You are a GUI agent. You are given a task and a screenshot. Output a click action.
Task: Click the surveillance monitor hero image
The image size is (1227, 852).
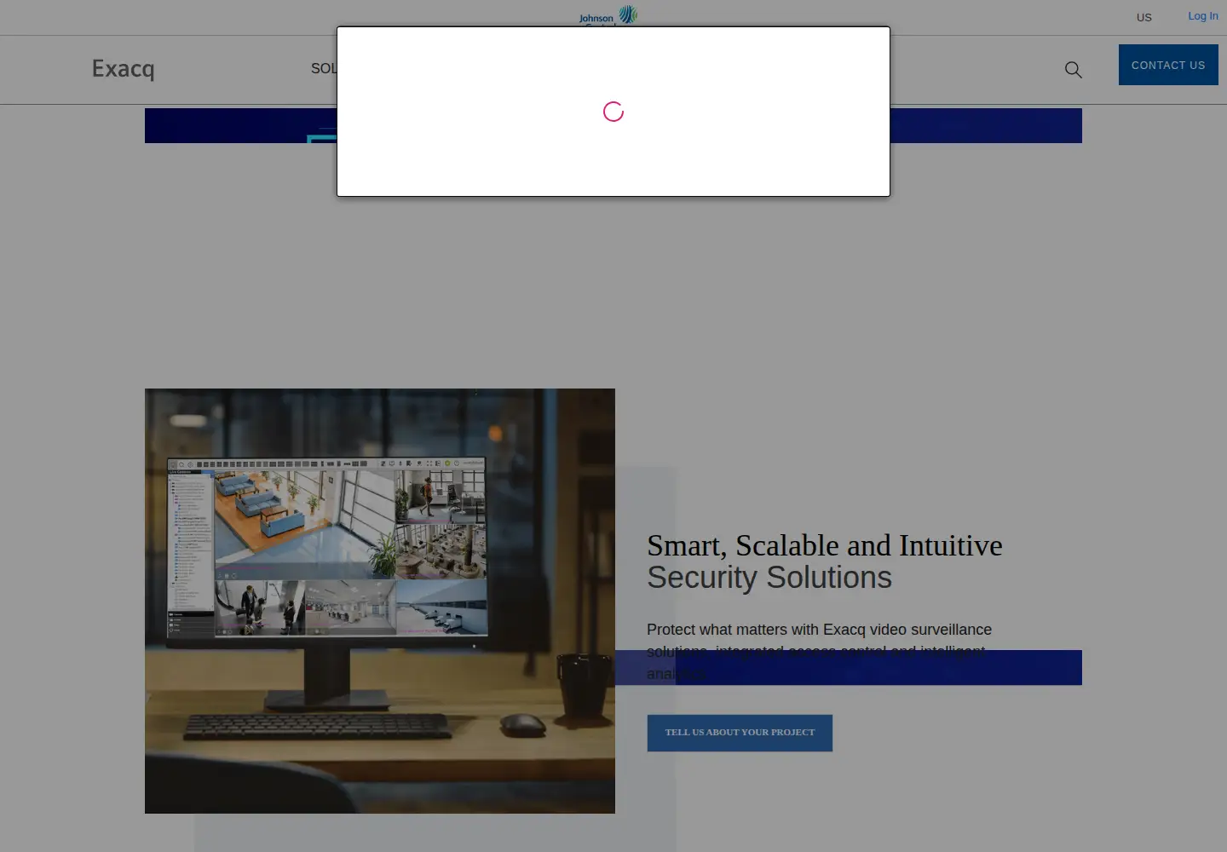[380, 601]
